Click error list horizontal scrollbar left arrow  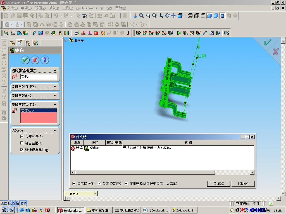point(73,172)
